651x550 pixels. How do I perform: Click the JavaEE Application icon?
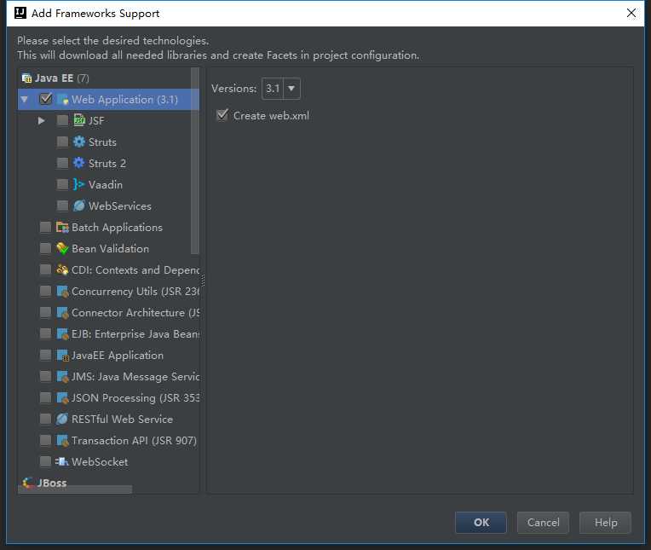[x=62, y=356]
